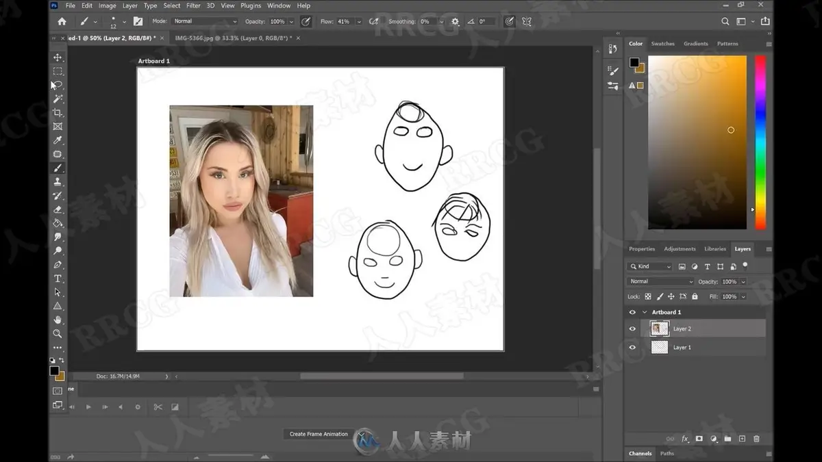Select the Brush tool in the toolbox
The height and width of the screenshot is (462, 822).
[x=58, y=168]
